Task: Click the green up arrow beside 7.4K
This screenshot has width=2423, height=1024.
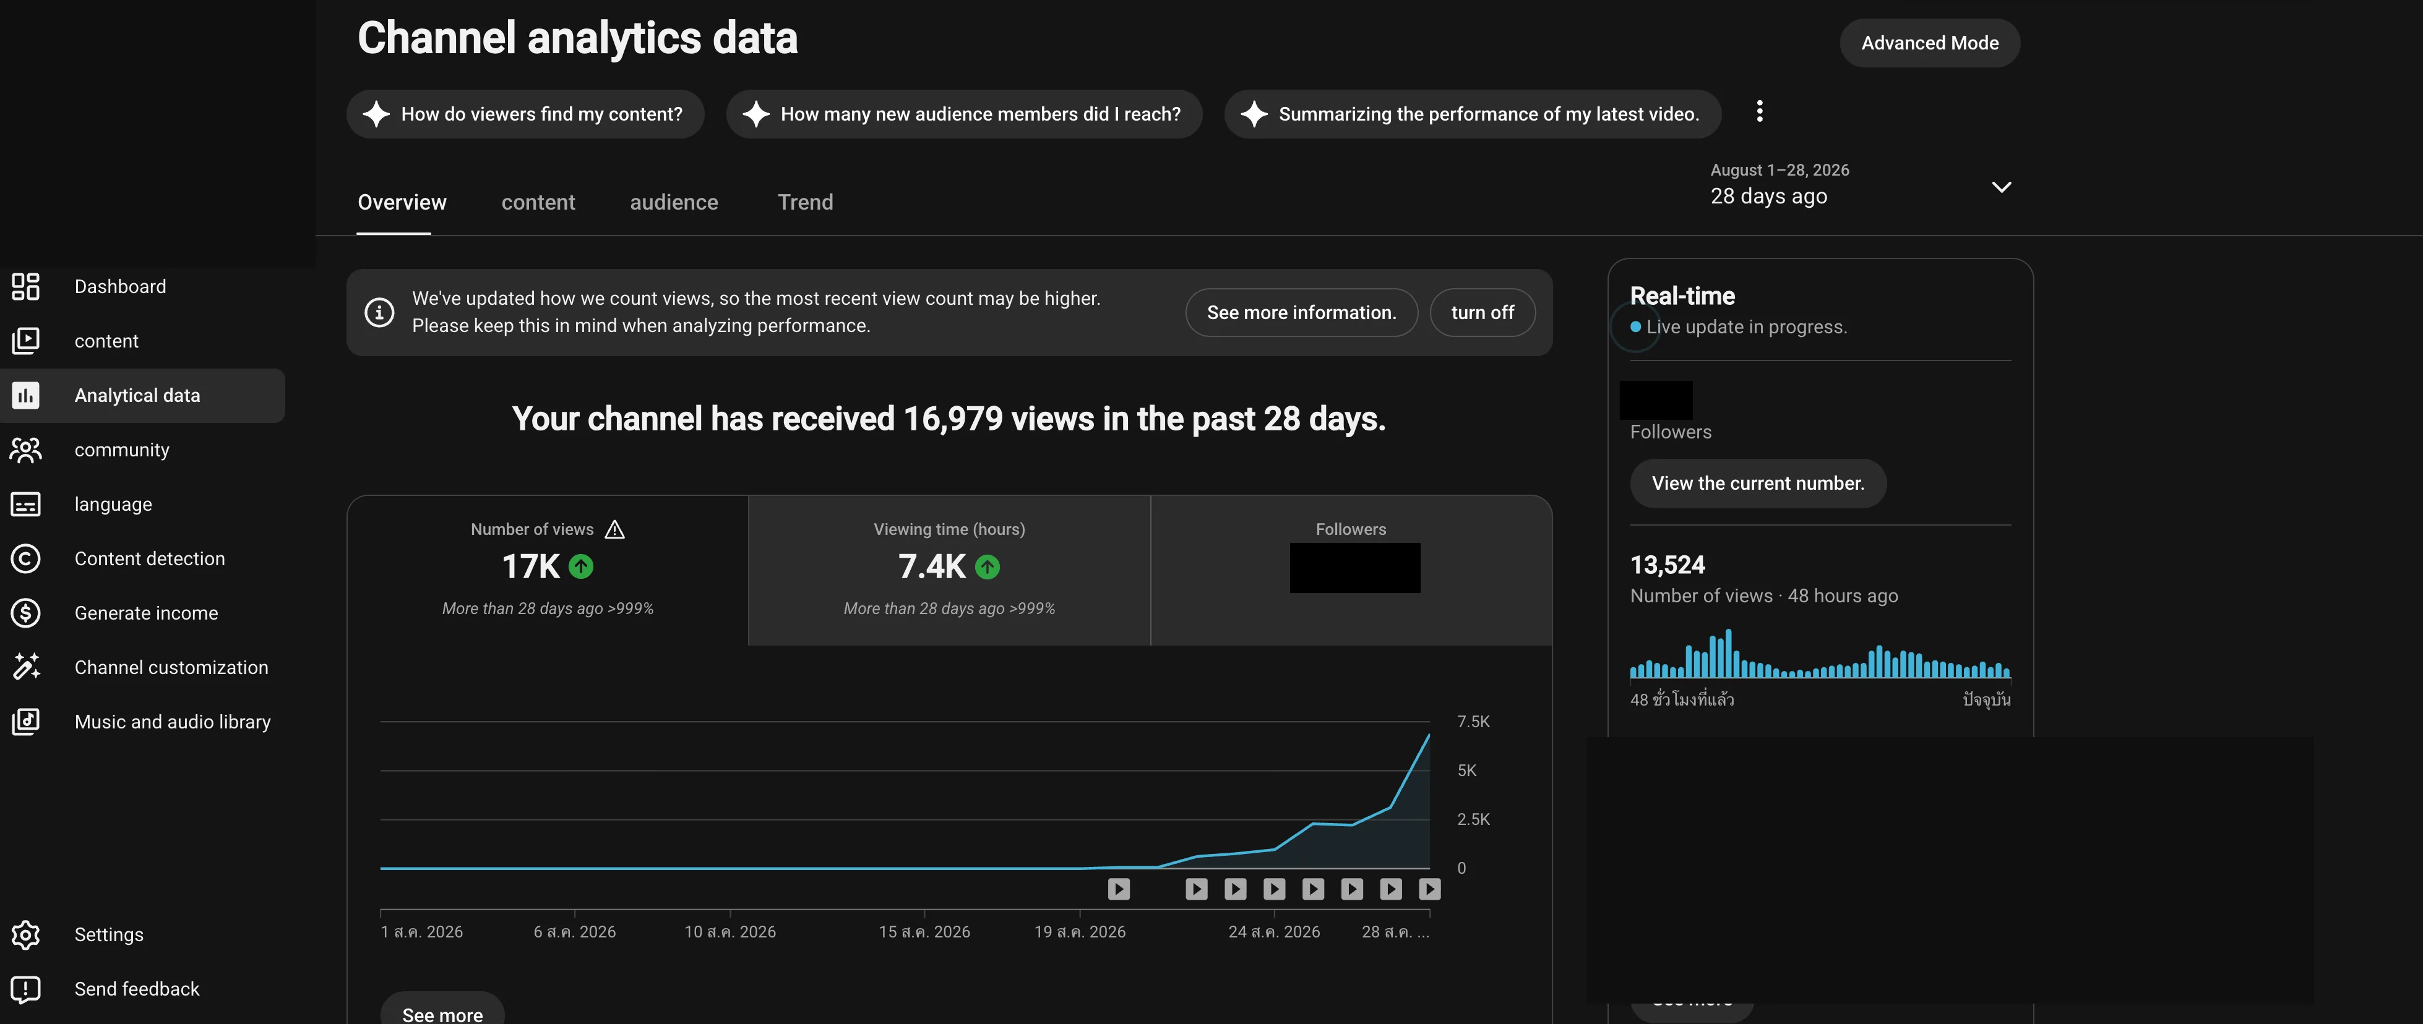Action: 987,567
